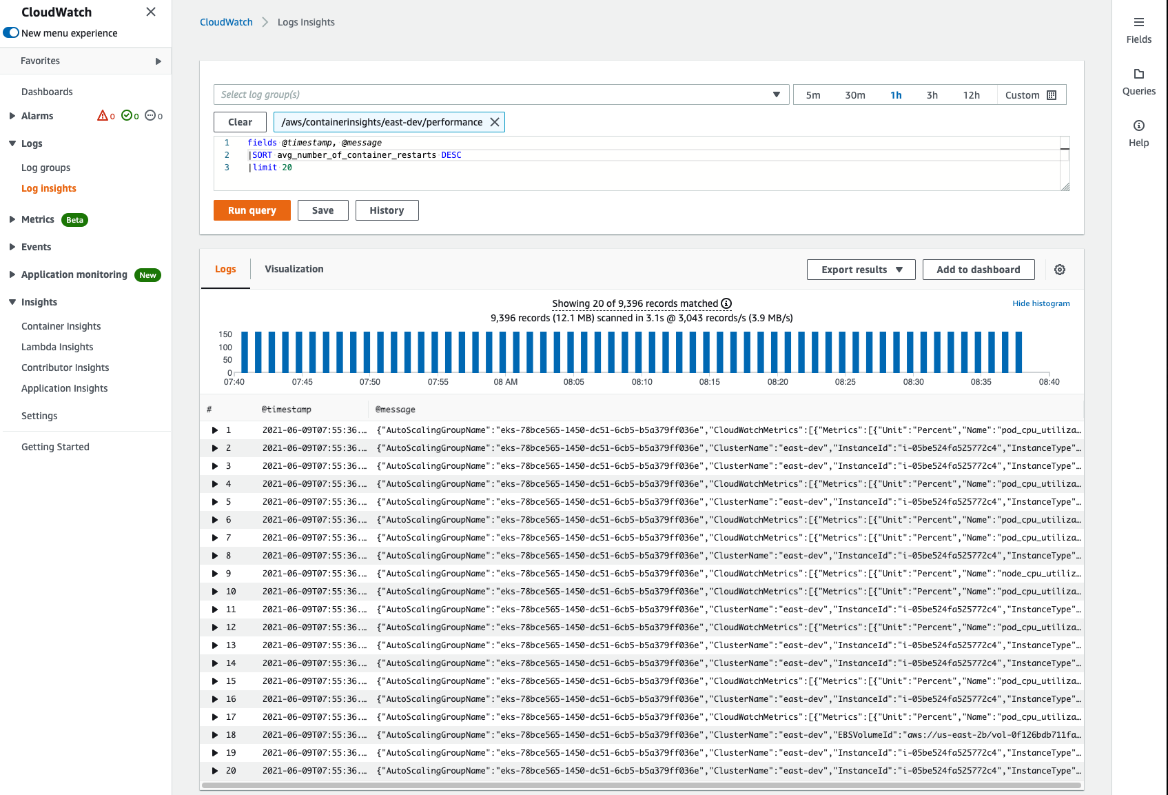Click the alarms OK checkmark icon

point(126,116)
